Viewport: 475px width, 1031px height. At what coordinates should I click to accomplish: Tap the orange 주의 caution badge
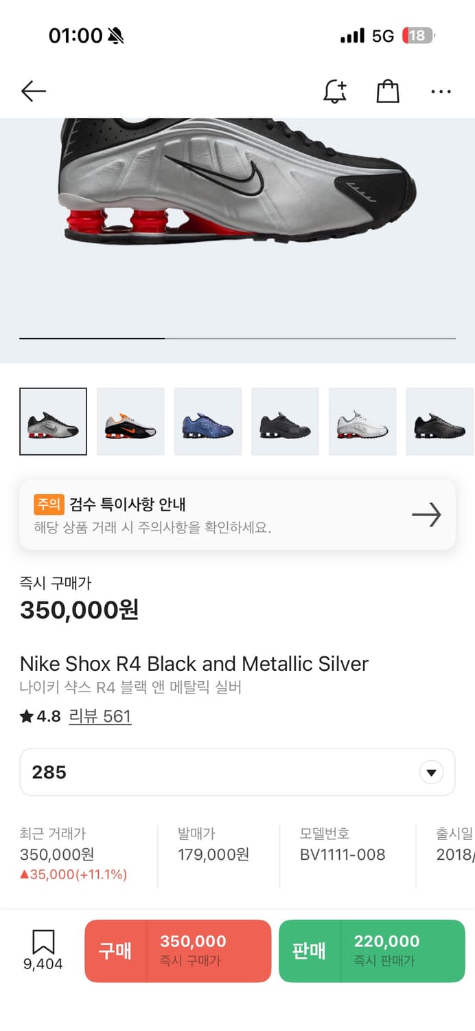[49, 505]
